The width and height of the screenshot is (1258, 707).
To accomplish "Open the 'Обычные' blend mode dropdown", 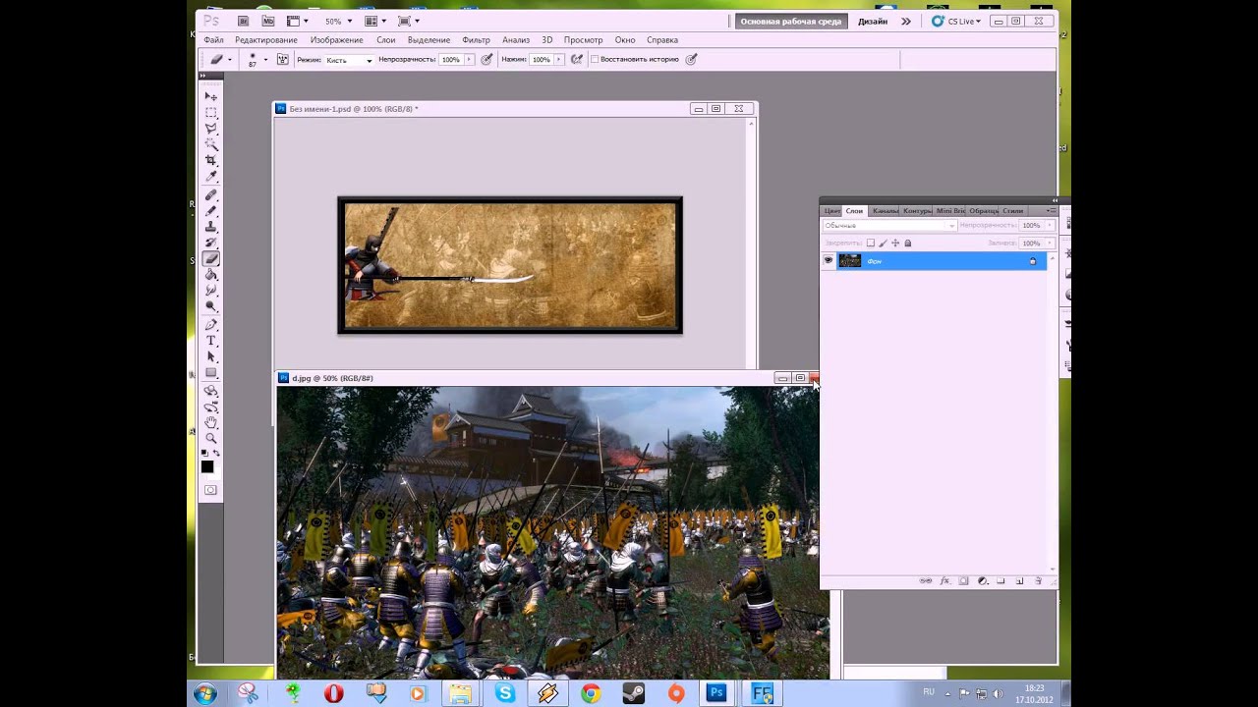I will tap(888, 226).
